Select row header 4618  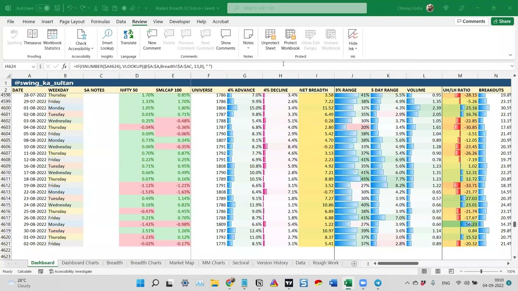(x=6, y=224)
